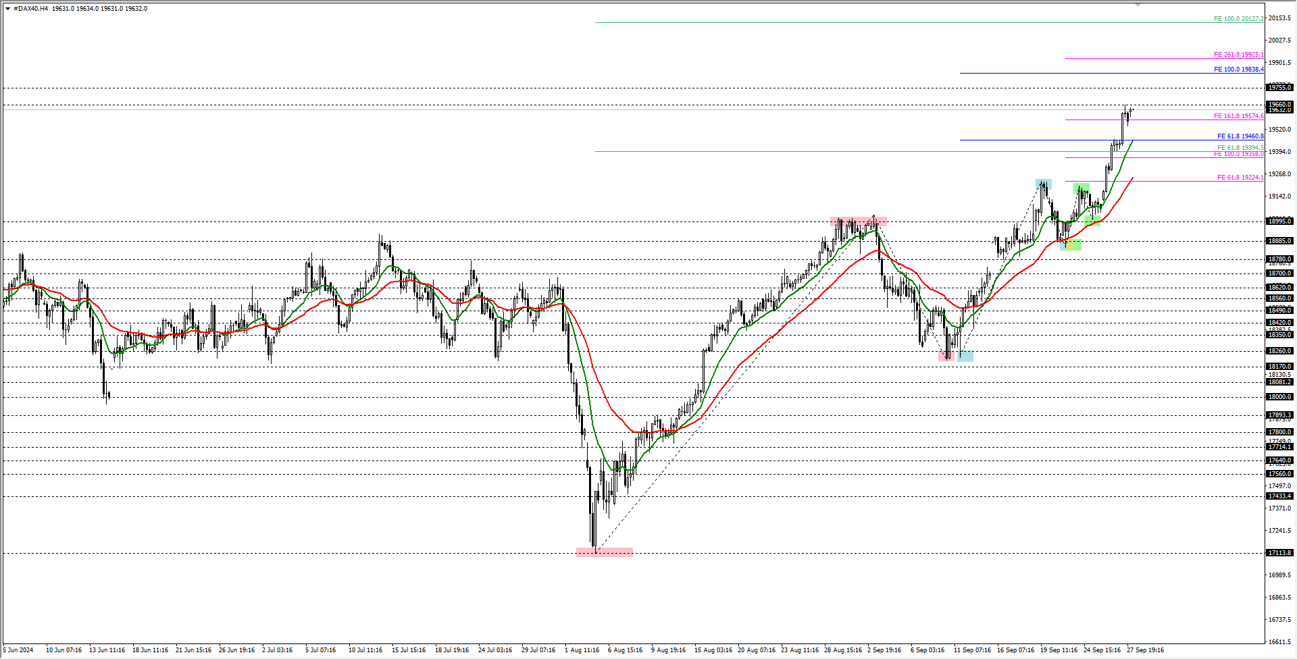Click the 18260.0 price level label
1297x659 pixels.
(1279, 351)
